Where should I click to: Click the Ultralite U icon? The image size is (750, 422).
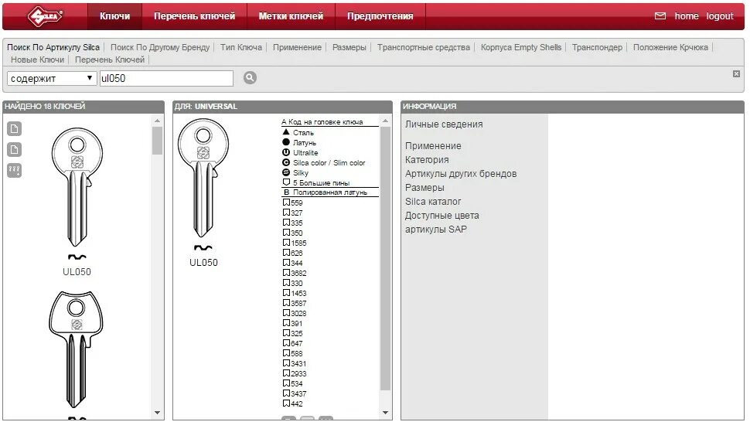coord(286,152)
